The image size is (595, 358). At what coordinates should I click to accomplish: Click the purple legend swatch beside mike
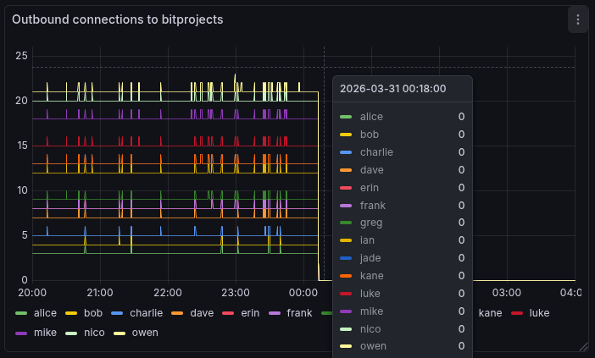click(x=22, y=333)
